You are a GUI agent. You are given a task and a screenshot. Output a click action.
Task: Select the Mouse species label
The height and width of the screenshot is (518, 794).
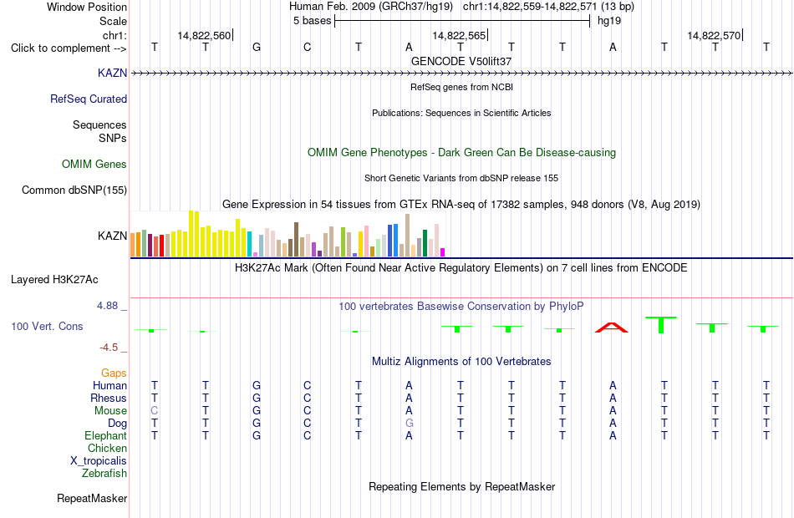(x=110, y=411)
